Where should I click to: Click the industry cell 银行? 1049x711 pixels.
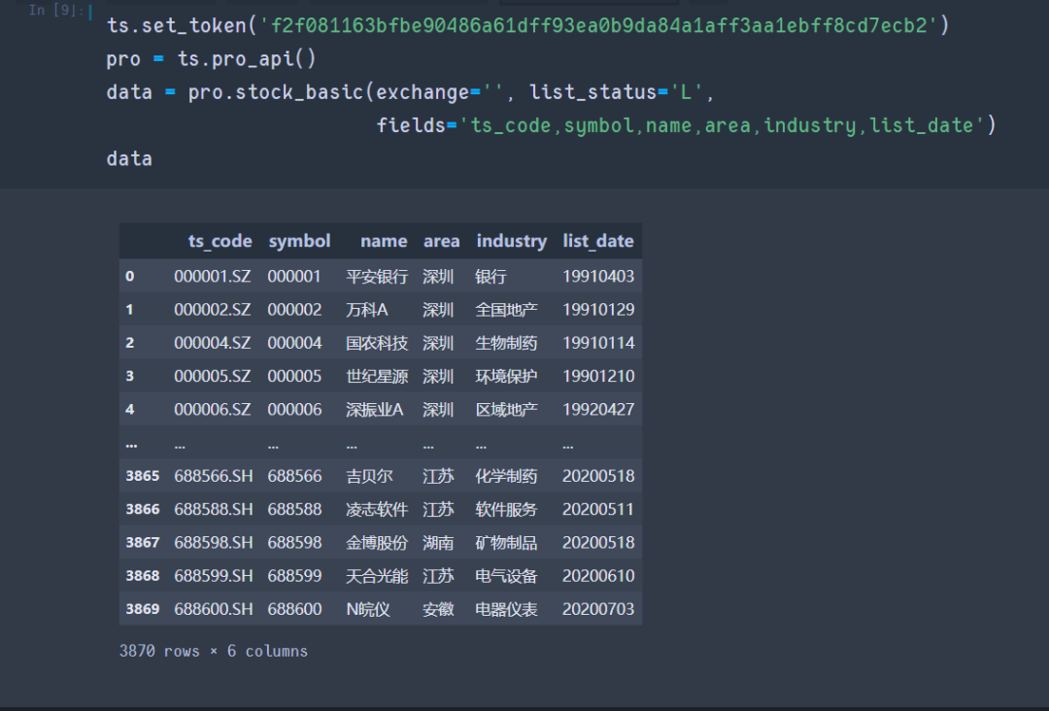point(491,276)
